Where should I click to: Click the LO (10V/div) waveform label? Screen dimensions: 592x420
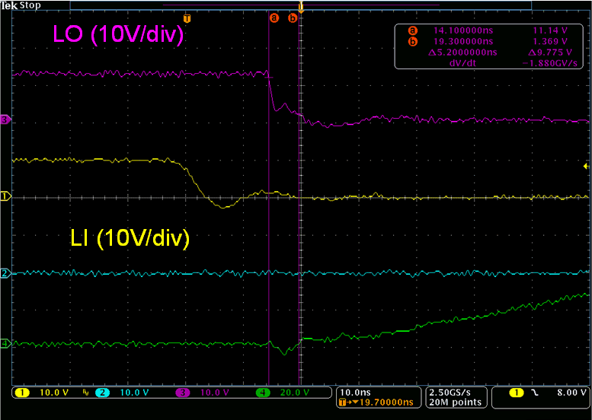(x=117, y=34)
